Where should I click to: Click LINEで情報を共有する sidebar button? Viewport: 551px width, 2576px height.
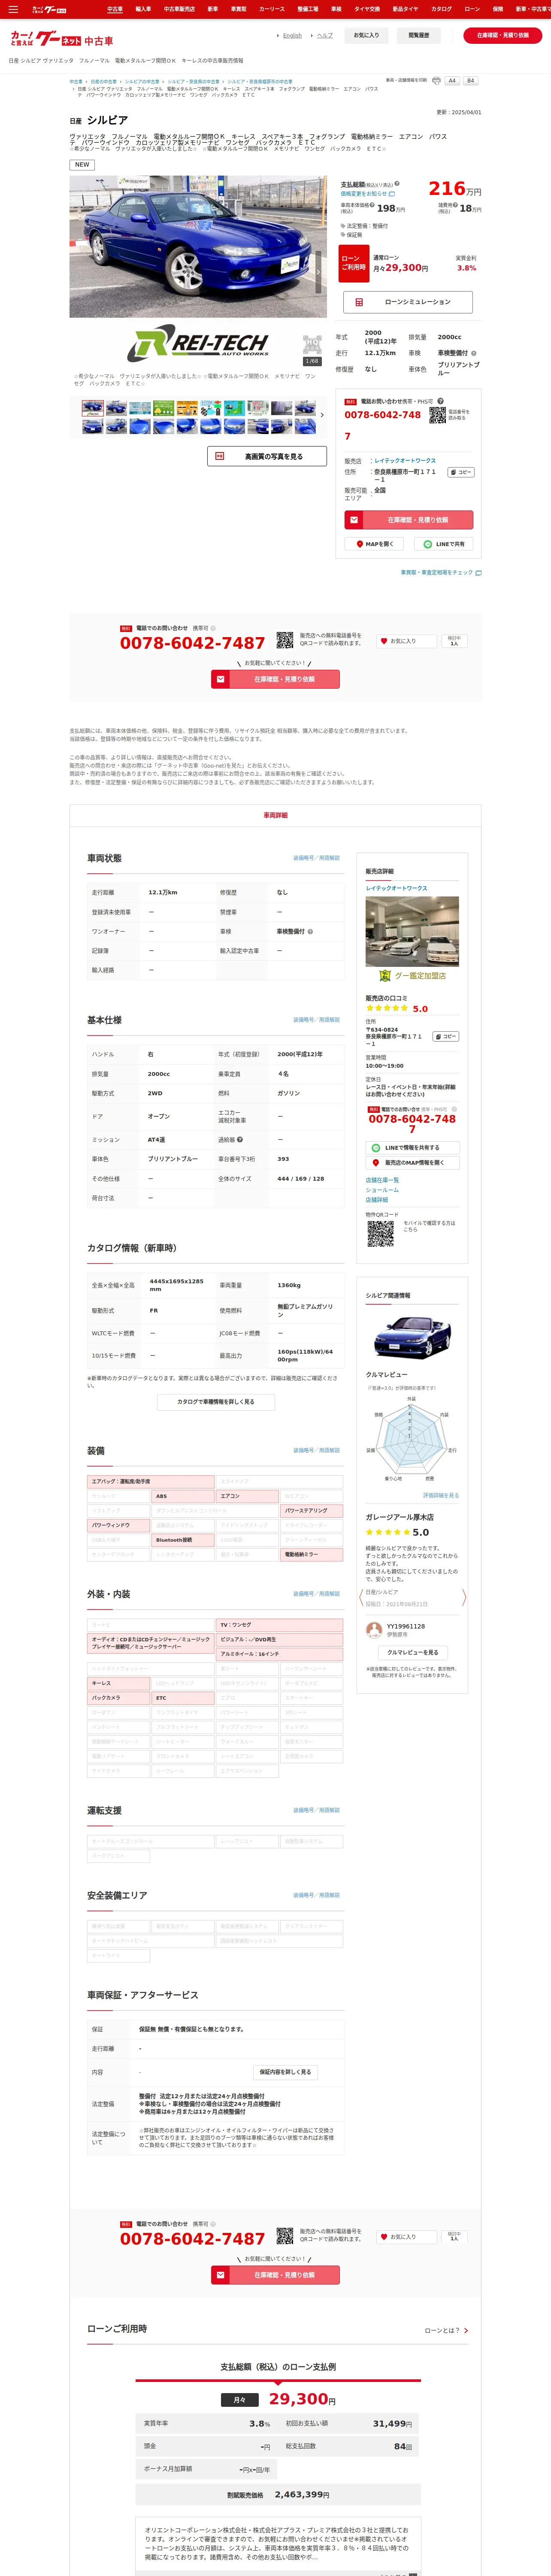click(x=412, y=1148)
